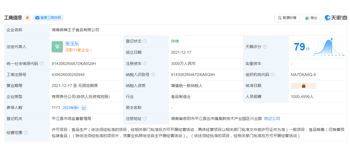The width and height of the screenshot is (350, 144).
Task: Click the orange bell alert icon
Action: pyautogui.click(x=27, y=18)
